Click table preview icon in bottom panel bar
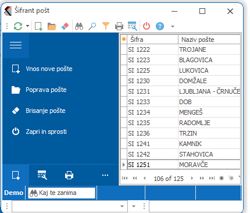This screenshot has width=250, height=213. tap(42, 175)
